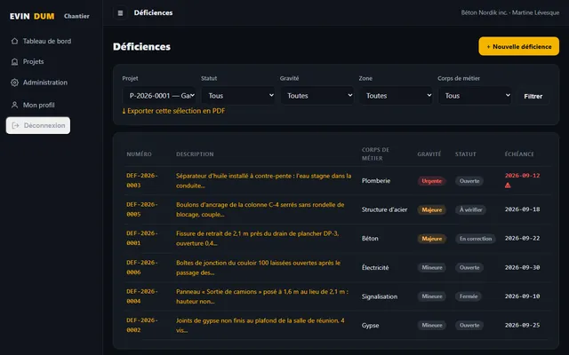Click the hamburger menu icon
Viewport: 569px width, 355px height.
click(x=120, y=13)
